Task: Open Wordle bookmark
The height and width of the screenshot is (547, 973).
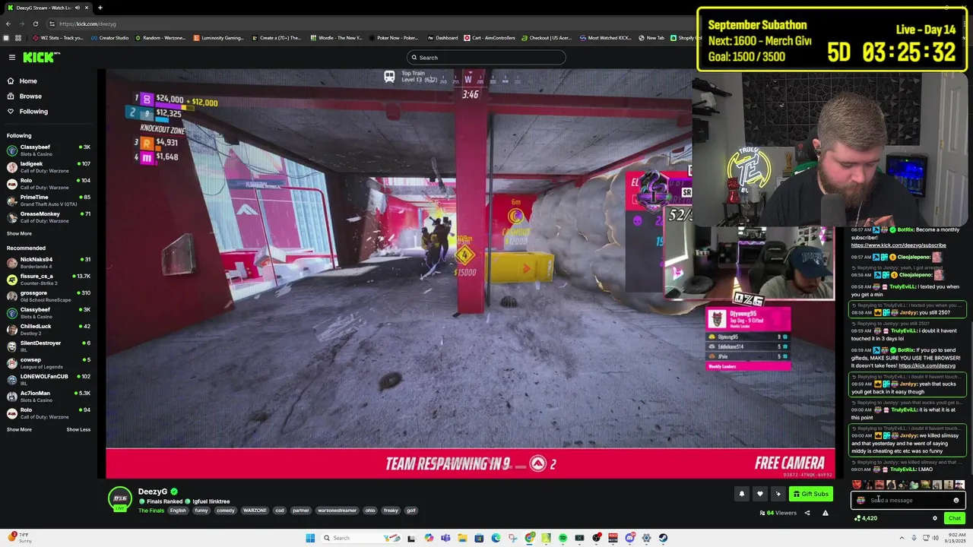Action: [335, 38]
